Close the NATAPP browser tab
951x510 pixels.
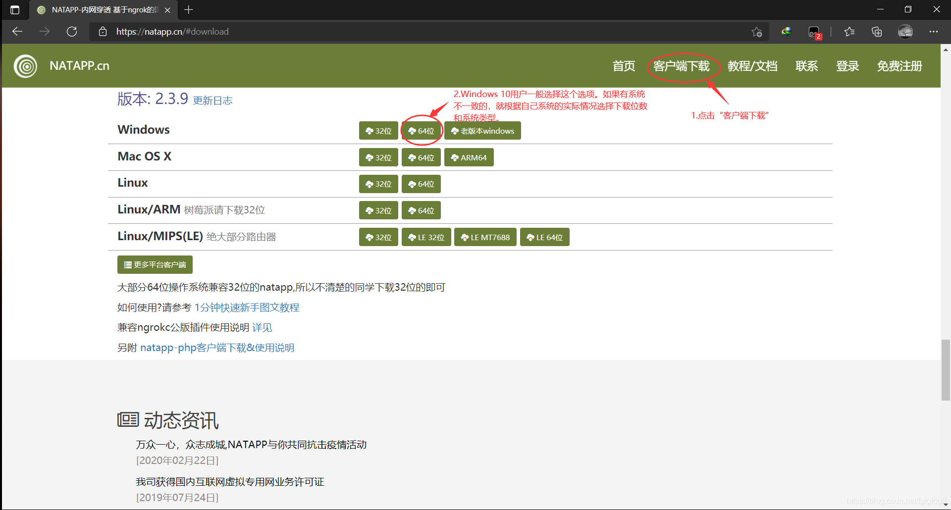pyautogui.click(x=167, y=10)
